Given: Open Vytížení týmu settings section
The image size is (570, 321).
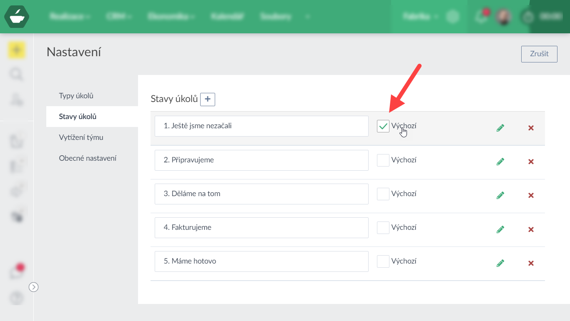Looking at the screenshot, I should (x=81, y=137).
